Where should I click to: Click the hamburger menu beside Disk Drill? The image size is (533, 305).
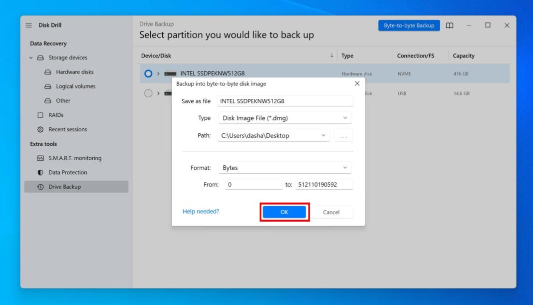coord(28,24)
